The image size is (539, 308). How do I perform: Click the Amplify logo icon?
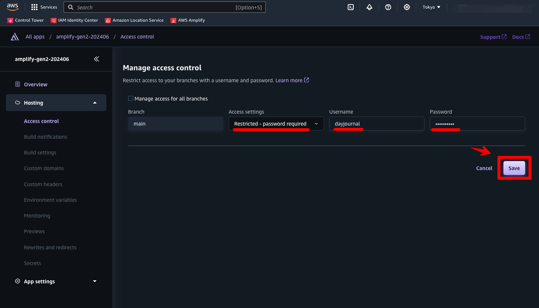point(15,37)
